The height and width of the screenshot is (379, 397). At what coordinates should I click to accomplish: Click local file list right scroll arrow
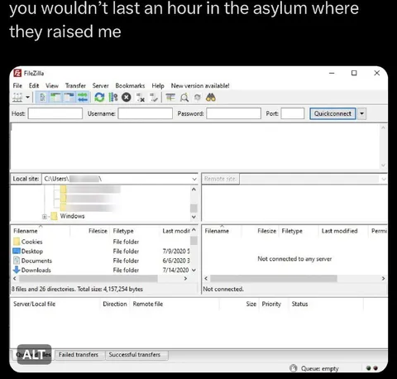[185, 279]
